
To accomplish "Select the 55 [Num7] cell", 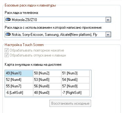I will click(x=19, y=86).
